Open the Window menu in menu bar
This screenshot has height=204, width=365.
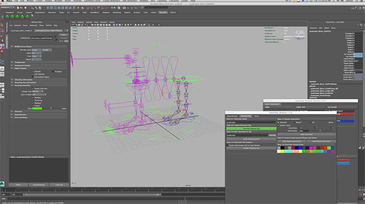(x=58, y=1)
